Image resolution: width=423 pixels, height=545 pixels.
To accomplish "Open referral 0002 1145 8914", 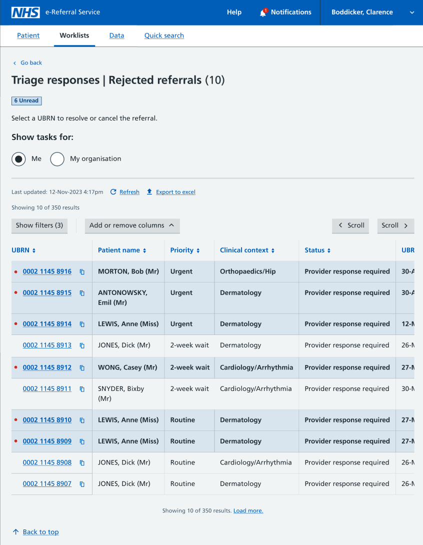I will pos(47,324).
